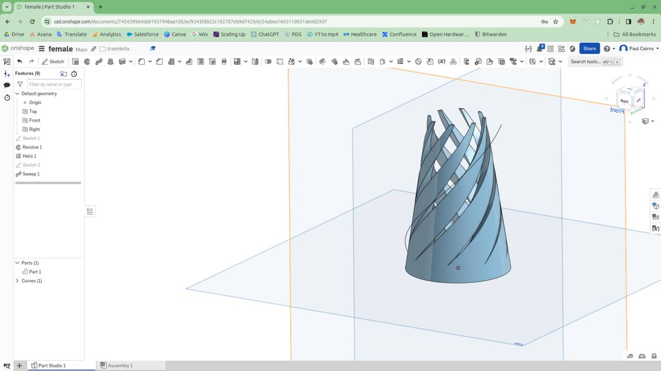Screen dimensions: 661x371
Task: Toggle the feature list collapse handle
Action: pyautogui.click(x=90, y=211)
